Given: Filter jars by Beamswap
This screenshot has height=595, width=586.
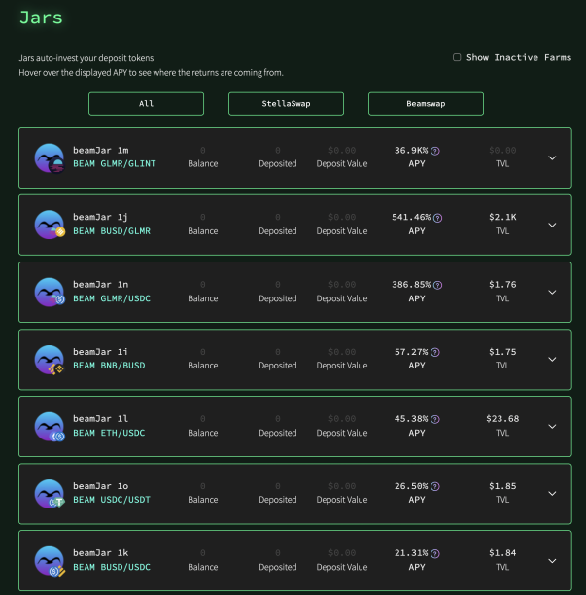Looking at the screenshot, I should tap(426, 104).
